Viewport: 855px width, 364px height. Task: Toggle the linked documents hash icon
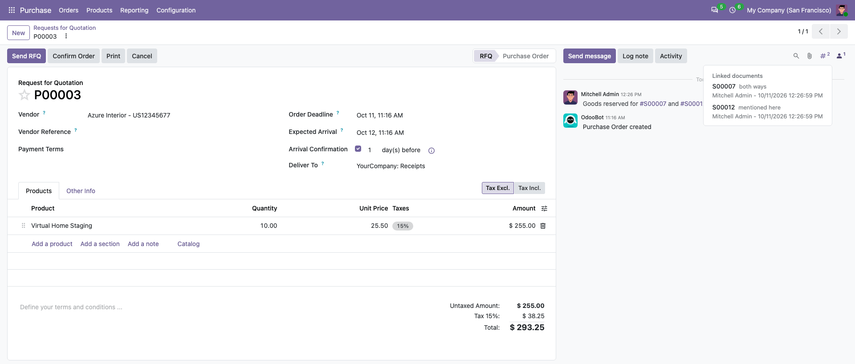click(825, 56)
